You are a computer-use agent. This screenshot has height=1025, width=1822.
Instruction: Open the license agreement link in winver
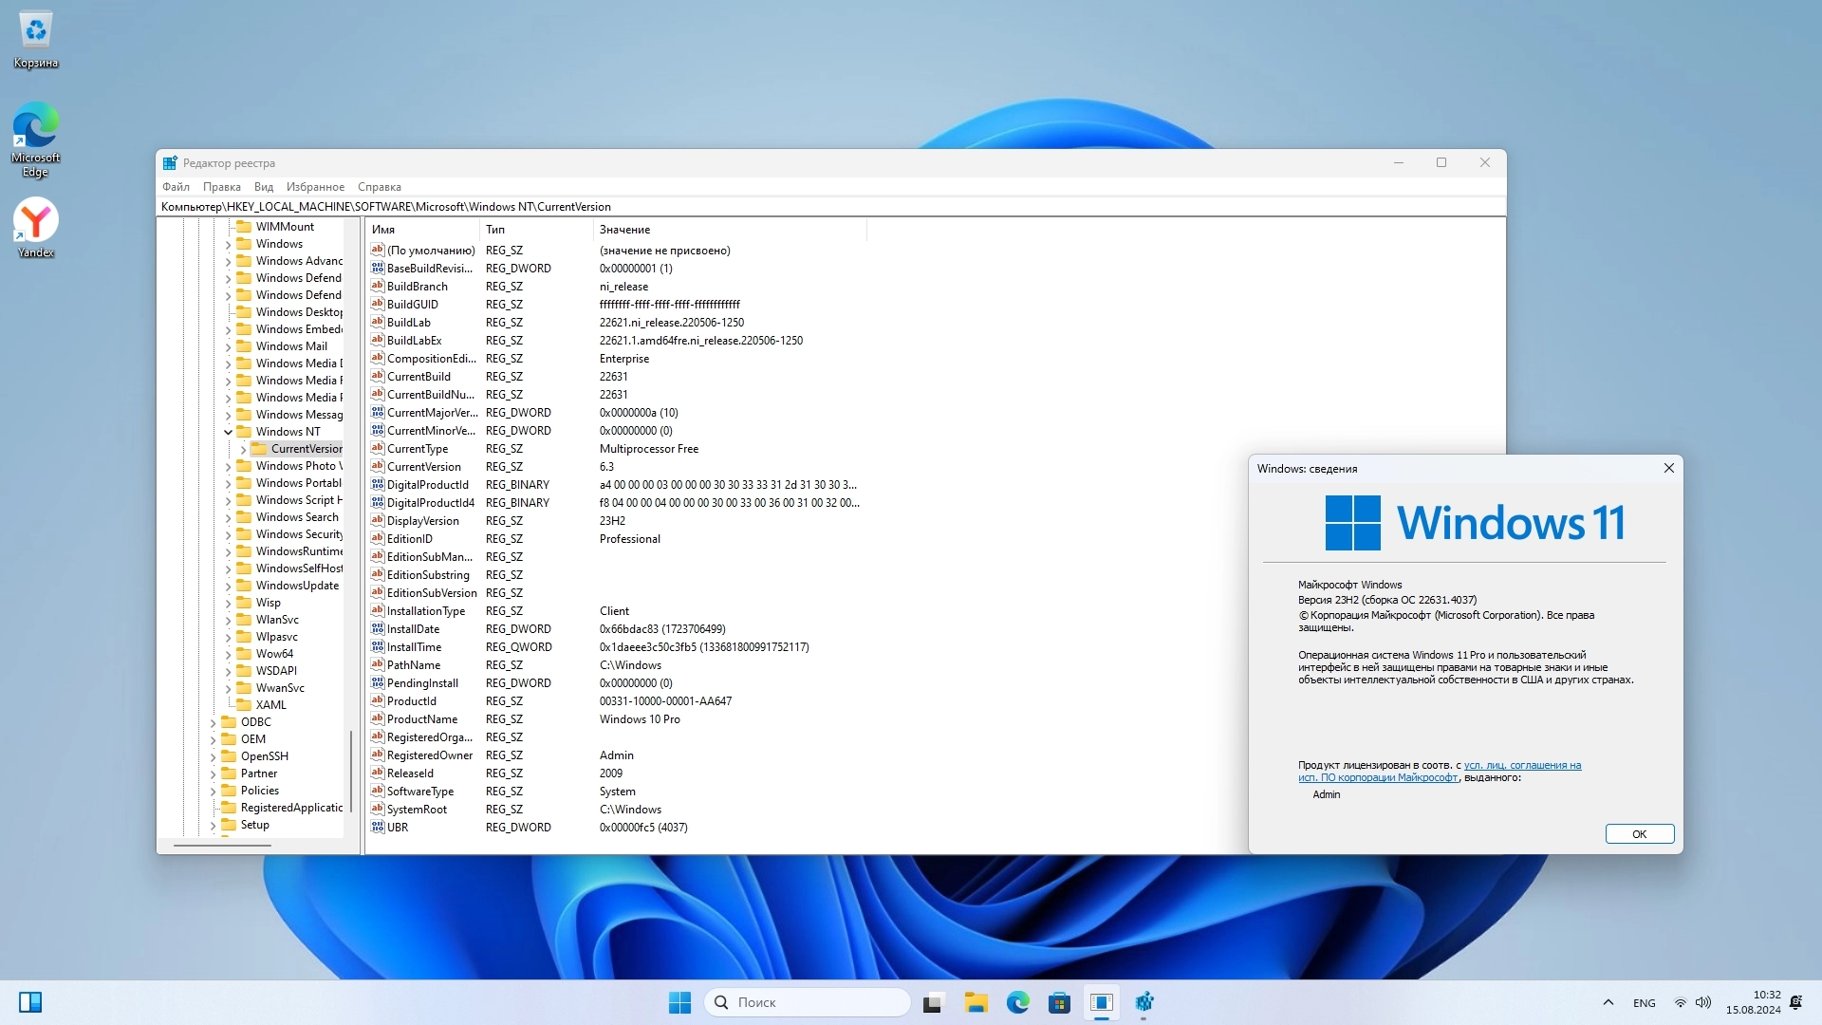pyautogui.click(x=1521, y=765)
